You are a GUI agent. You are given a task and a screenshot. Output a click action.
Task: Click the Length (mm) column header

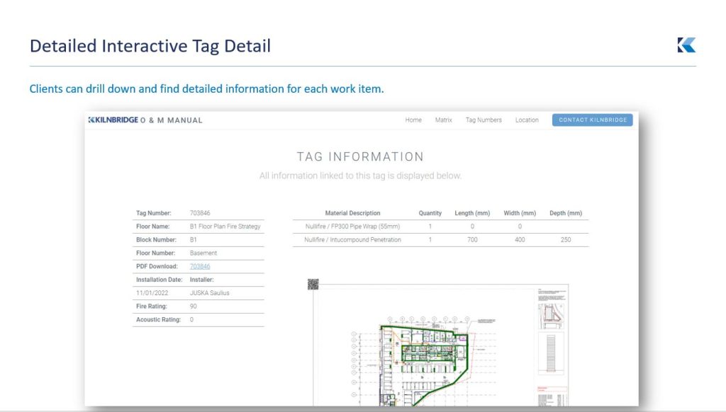click(472, 213)
